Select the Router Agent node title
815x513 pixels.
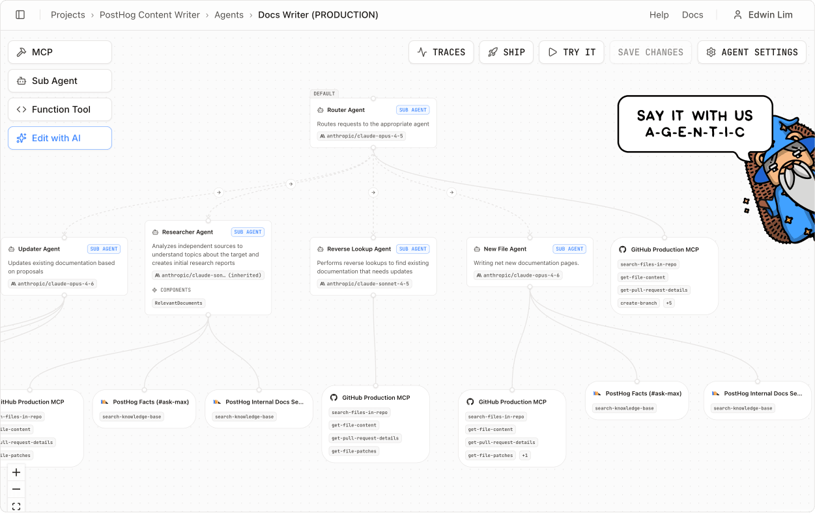tap(346, 110)
